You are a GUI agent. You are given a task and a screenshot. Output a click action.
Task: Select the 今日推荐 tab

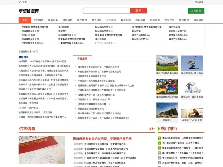(x=82, y=59)
